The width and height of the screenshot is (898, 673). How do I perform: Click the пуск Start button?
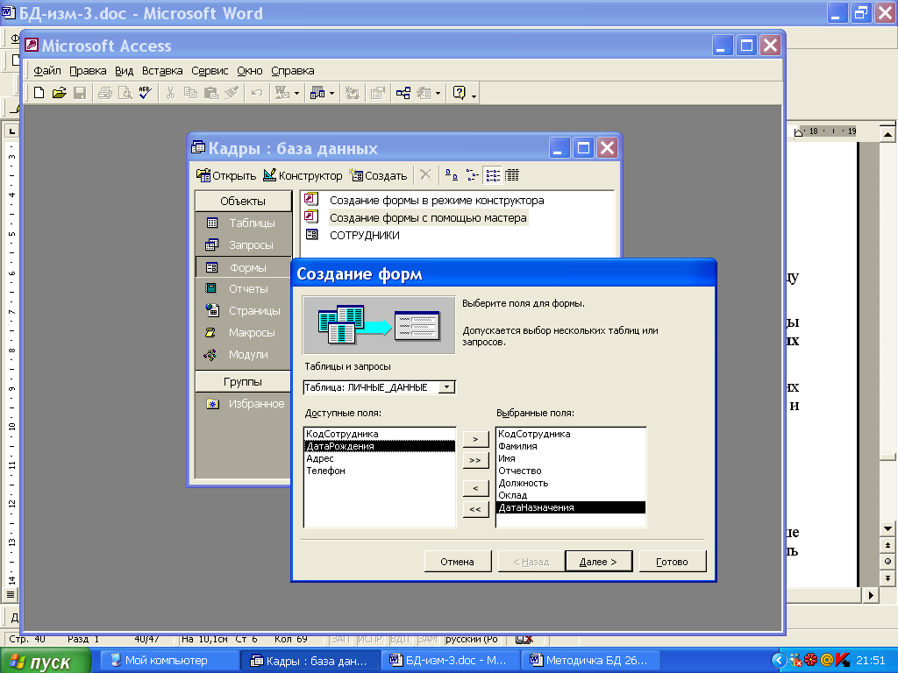coord(46,661)
